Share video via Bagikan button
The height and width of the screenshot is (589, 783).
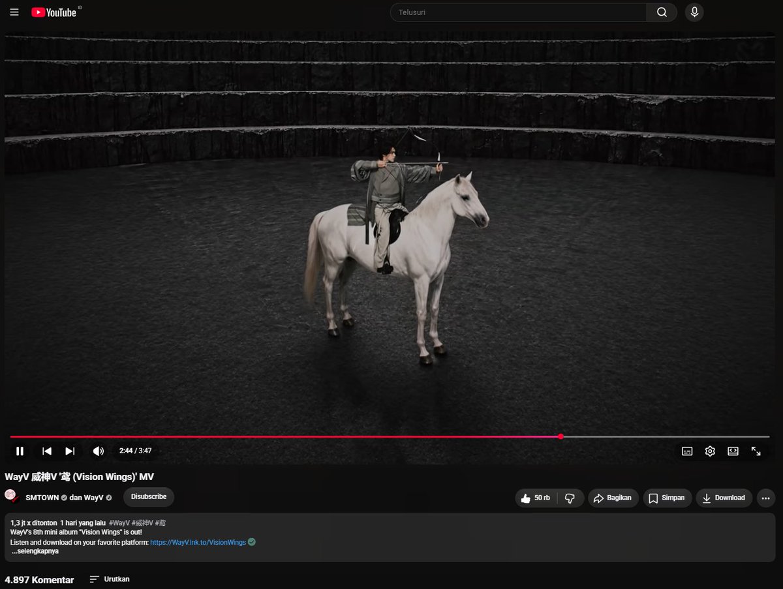tap(613, 498)
